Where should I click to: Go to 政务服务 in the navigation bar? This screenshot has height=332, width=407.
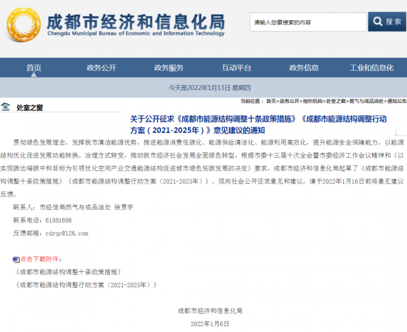tap(169, 68)
